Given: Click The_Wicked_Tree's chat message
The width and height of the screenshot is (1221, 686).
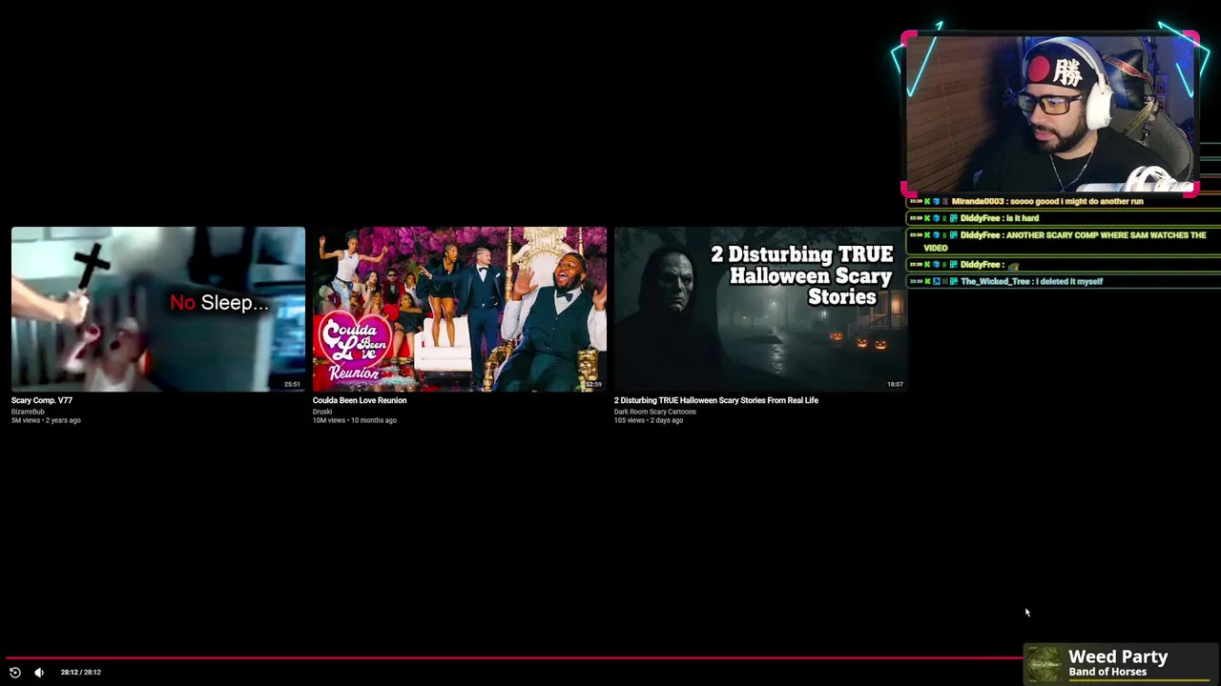Looking at the screenshot, I should click(x=1031, y=281).
